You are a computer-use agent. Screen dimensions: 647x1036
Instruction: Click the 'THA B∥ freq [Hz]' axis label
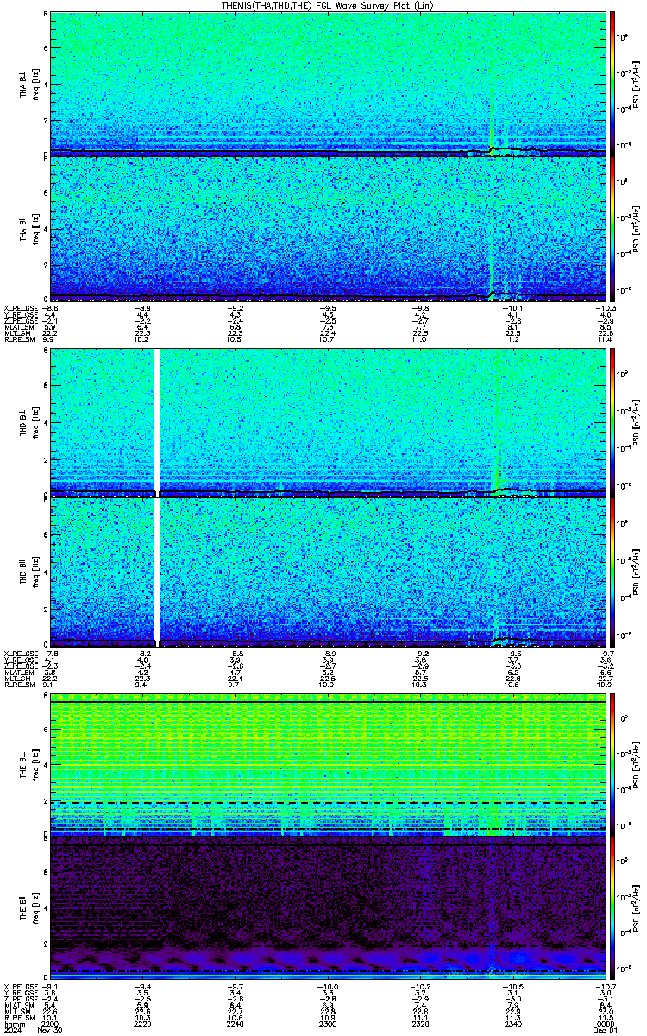pos(30,229)
